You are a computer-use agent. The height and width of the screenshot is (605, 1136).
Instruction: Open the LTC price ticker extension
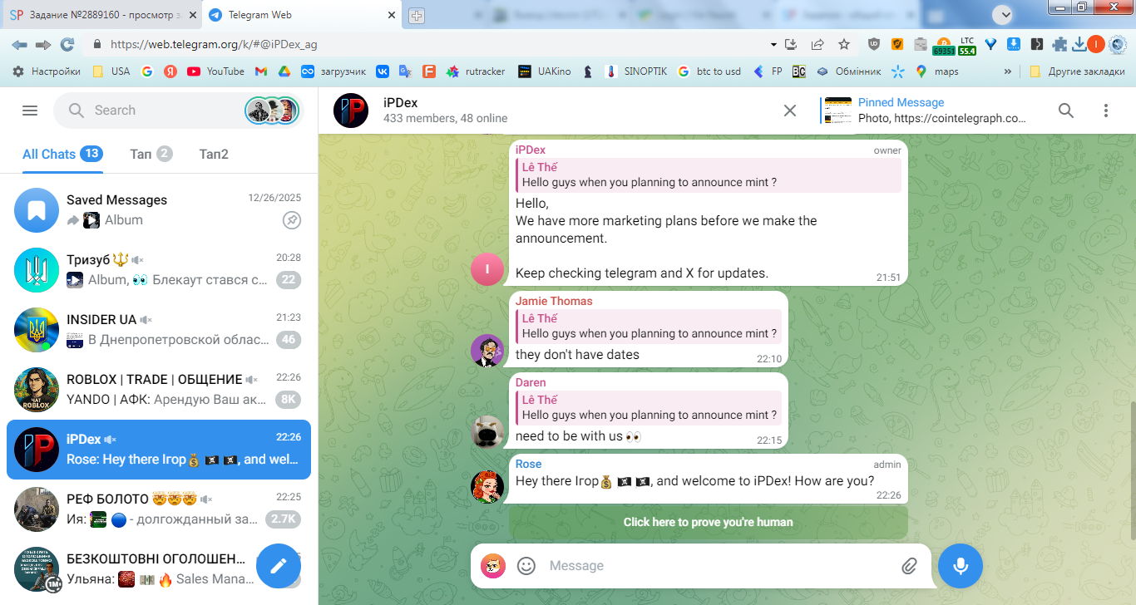click(967, 46)
